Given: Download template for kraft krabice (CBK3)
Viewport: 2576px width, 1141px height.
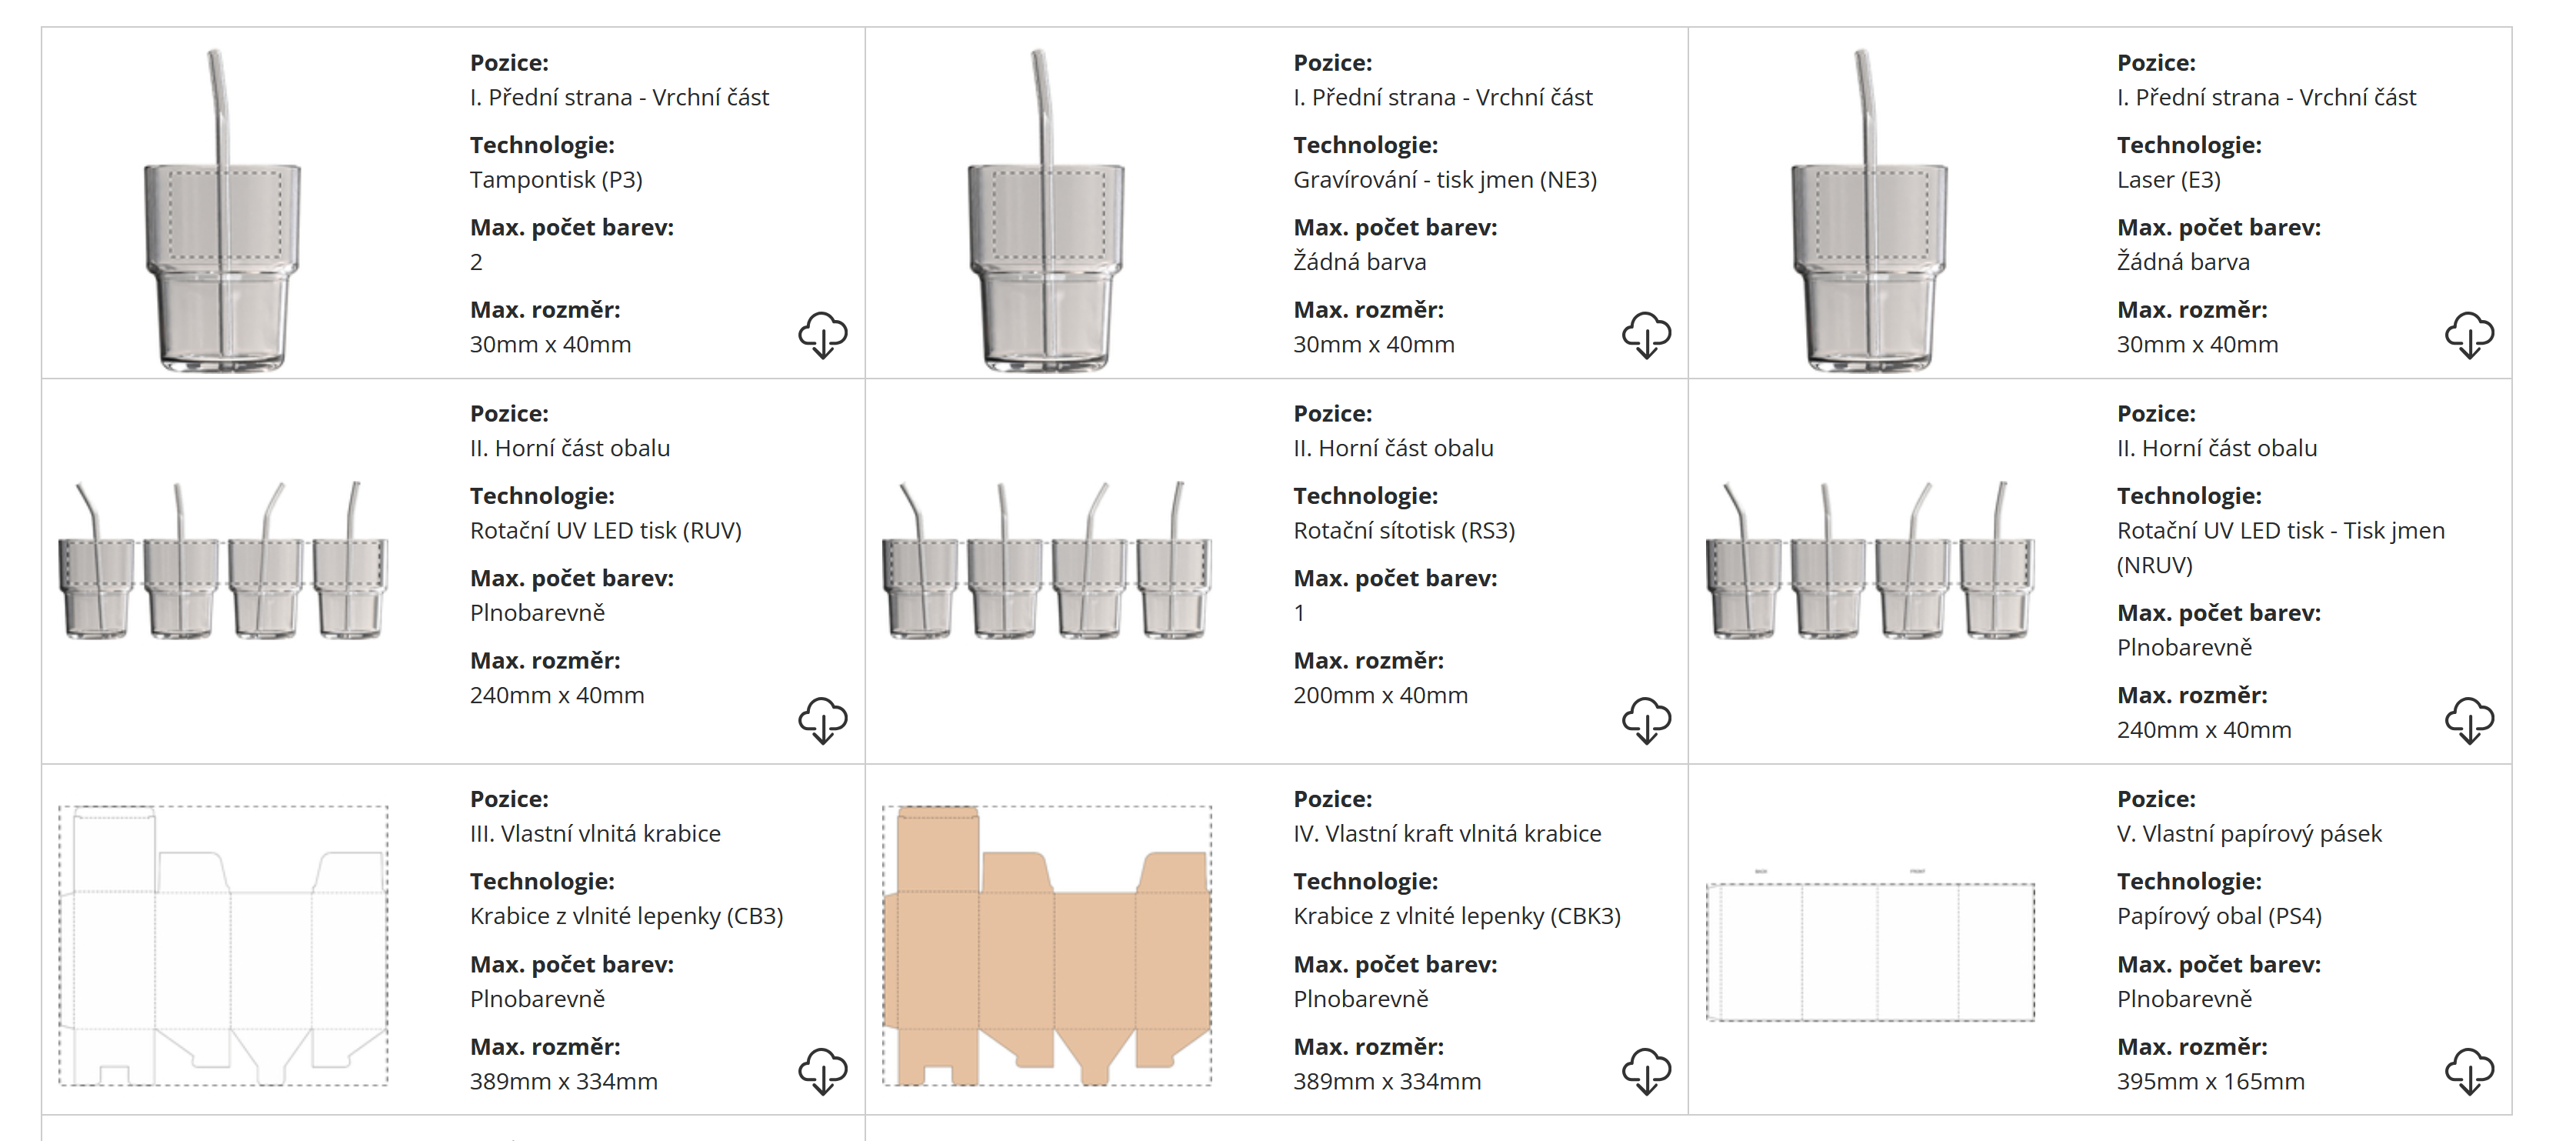Looking at the screenshot, I should tap(1645, 1071).
